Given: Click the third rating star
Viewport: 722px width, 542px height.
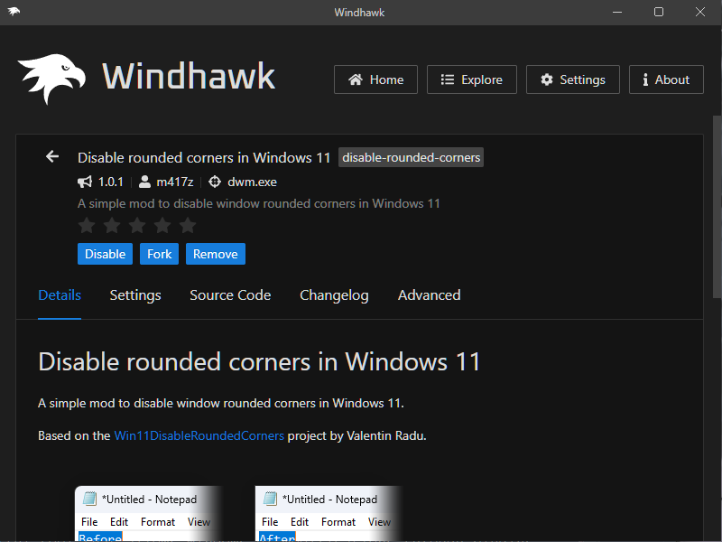Looking at the screenshot, I should coord(137,226).
